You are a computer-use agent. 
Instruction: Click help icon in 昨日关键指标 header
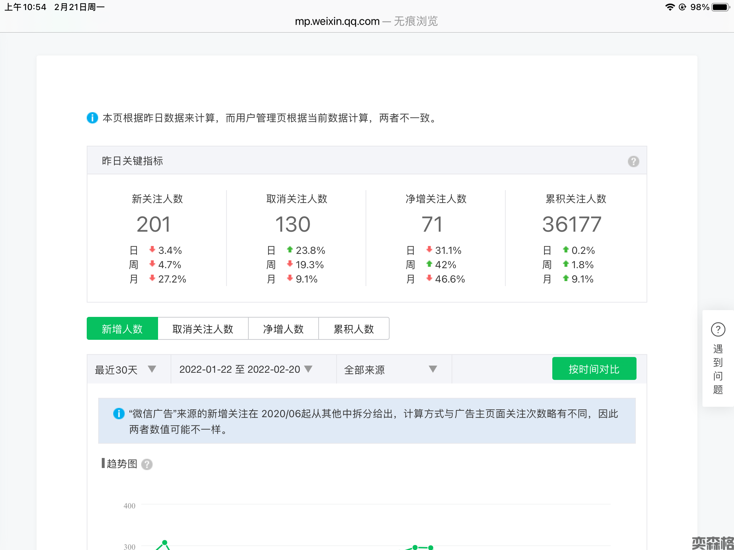click(x=633, y=161)
